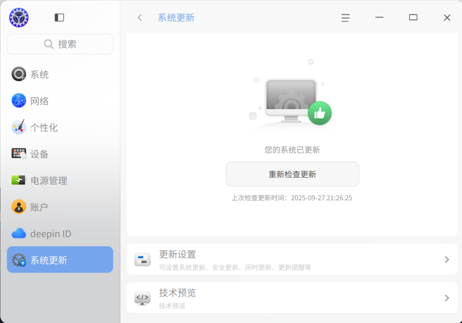Open the hamburger main menu

(345, 18)
